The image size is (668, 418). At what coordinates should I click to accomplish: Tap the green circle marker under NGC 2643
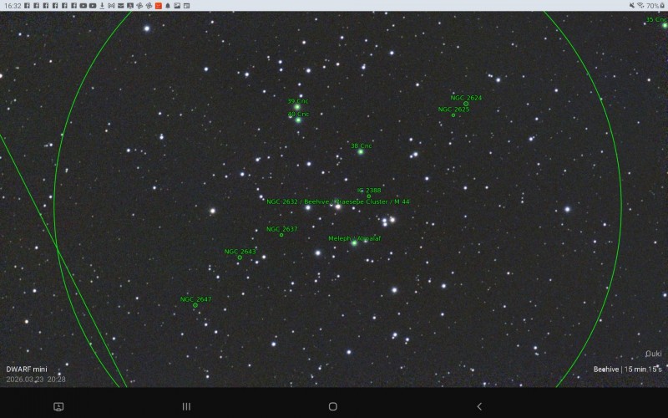click(x=240, y=257)
